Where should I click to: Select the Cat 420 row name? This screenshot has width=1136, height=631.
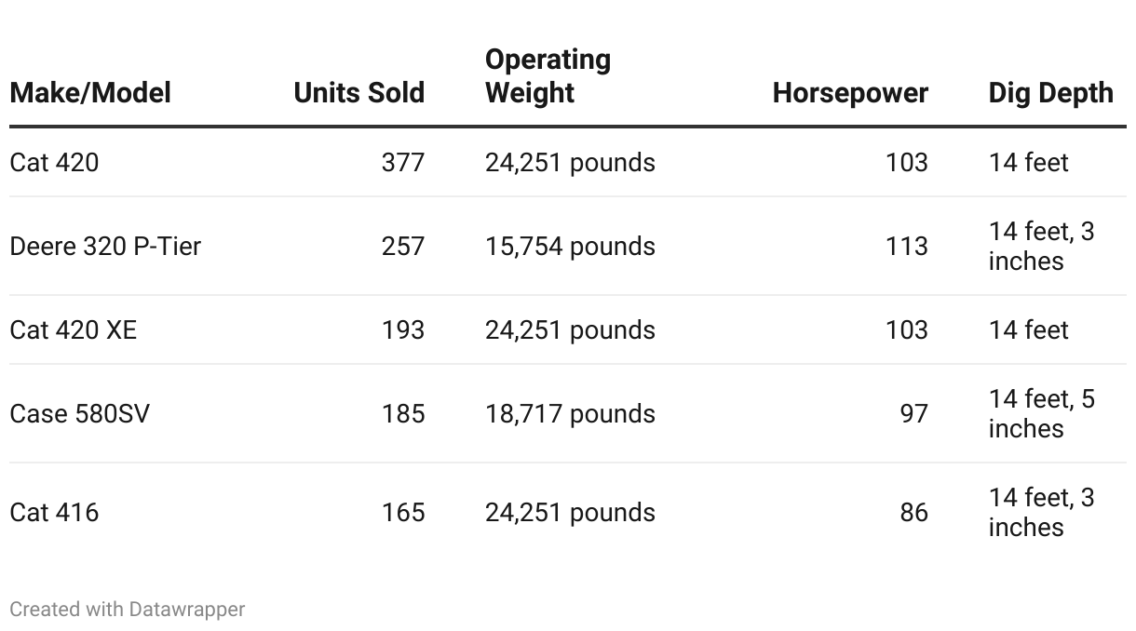click(54, 163)
